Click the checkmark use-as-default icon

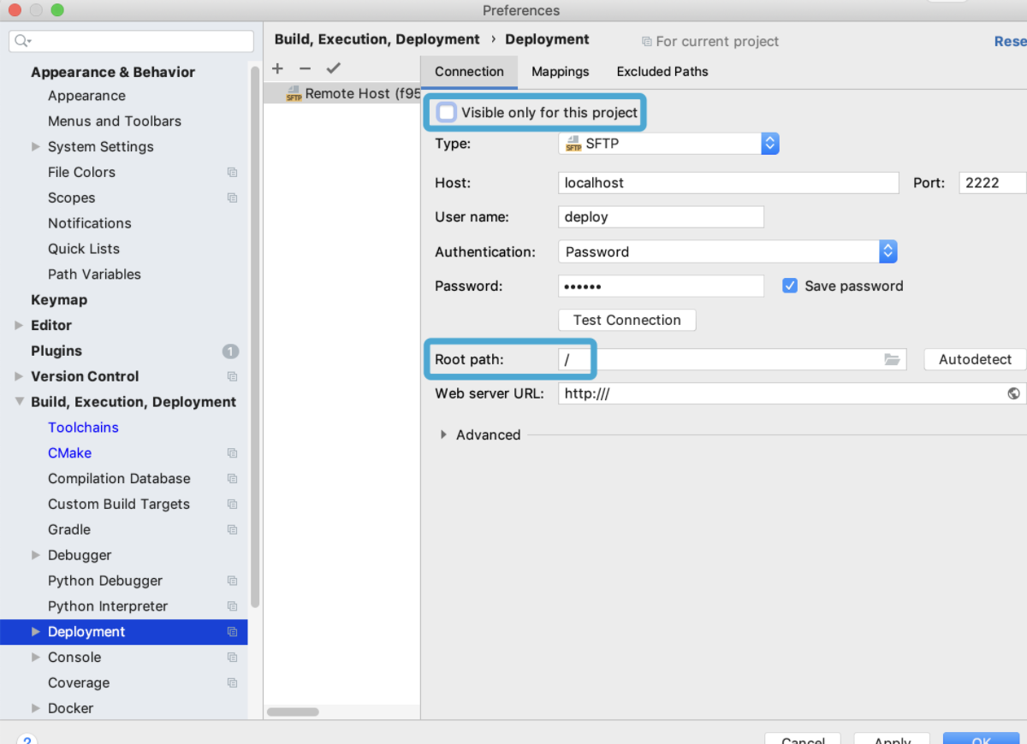tap(333, 68)
